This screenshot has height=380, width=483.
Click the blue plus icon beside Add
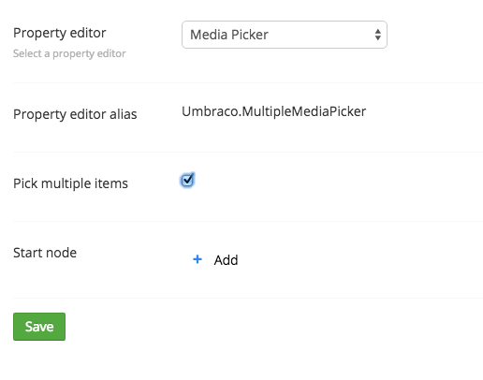point(198,259)
